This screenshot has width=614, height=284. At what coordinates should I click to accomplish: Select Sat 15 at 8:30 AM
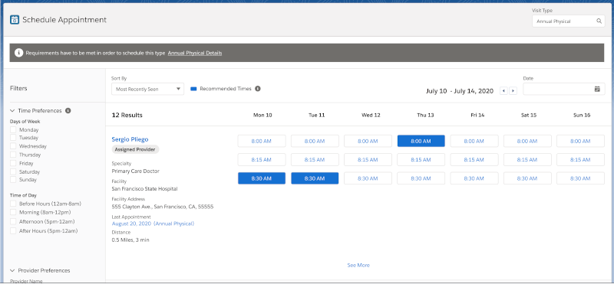coord(527,178)
